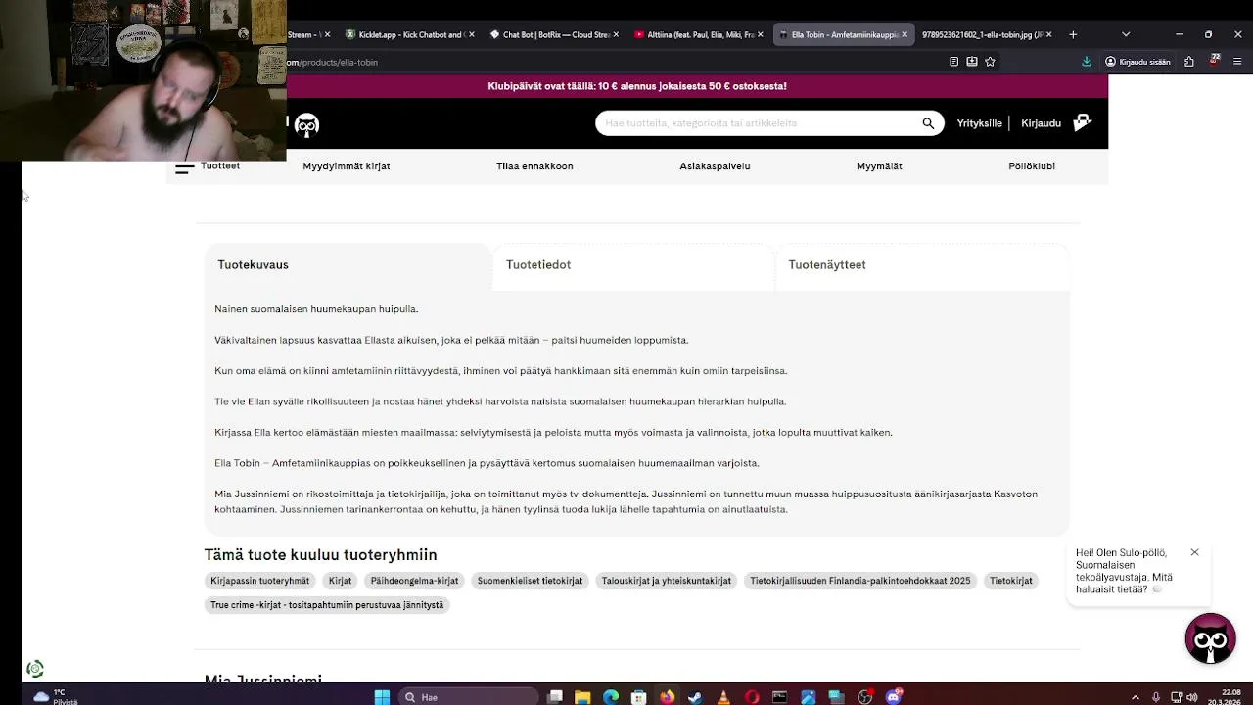Open Myydyimmät kirjat menu
Image resolution: width=1253 pixels, height=705 pixels.
point(347,166)
